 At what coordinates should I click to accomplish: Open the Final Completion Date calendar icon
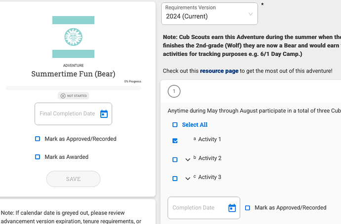point(104,114)
